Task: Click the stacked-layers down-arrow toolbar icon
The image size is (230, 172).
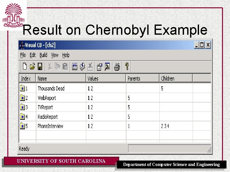Action: point(82,67)
